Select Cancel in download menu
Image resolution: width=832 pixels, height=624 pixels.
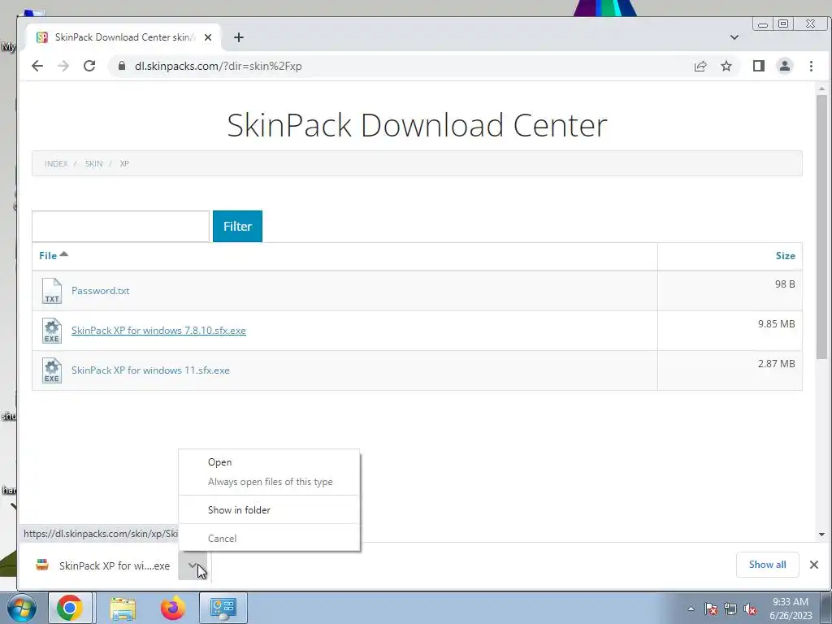tap(269, 538)
